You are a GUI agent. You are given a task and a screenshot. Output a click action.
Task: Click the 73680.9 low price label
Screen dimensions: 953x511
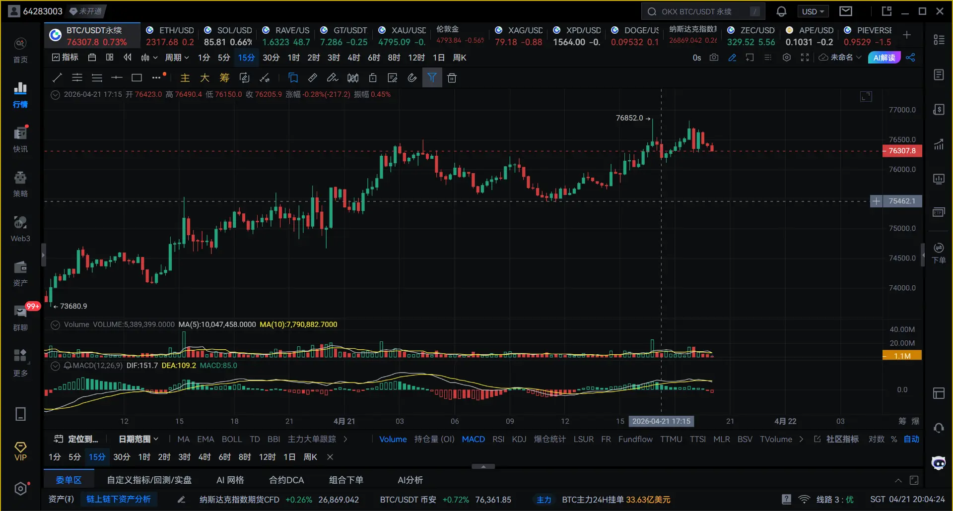pos(73,306)
